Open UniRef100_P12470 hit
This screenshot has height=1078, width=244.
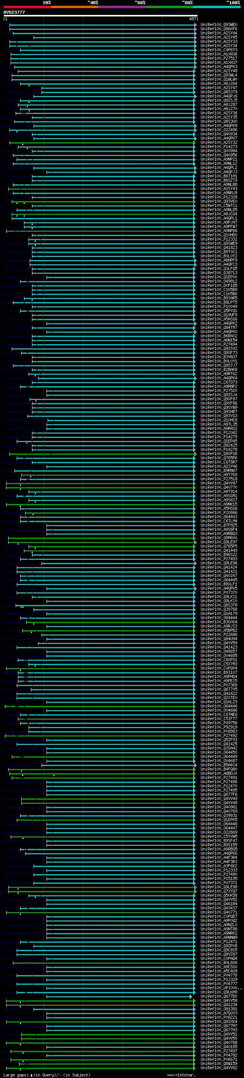click(219, 786)
